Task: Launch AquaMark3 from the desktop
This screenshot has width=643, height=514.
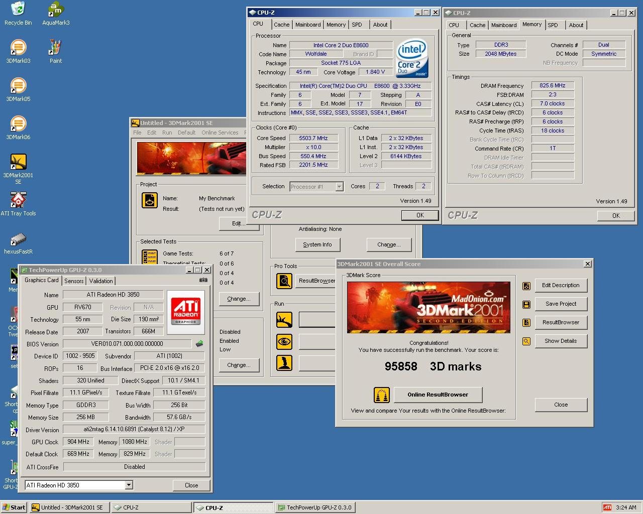Action: pyautogui.click(x=56, y=14)
